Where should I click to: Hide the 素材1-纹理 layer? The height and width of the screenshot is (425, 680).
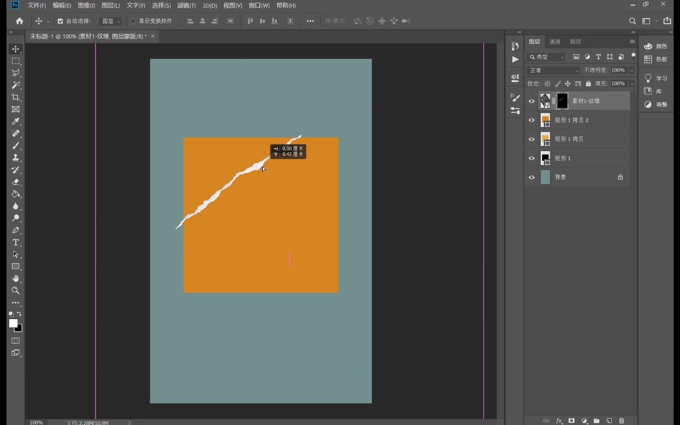click(532, 101)
